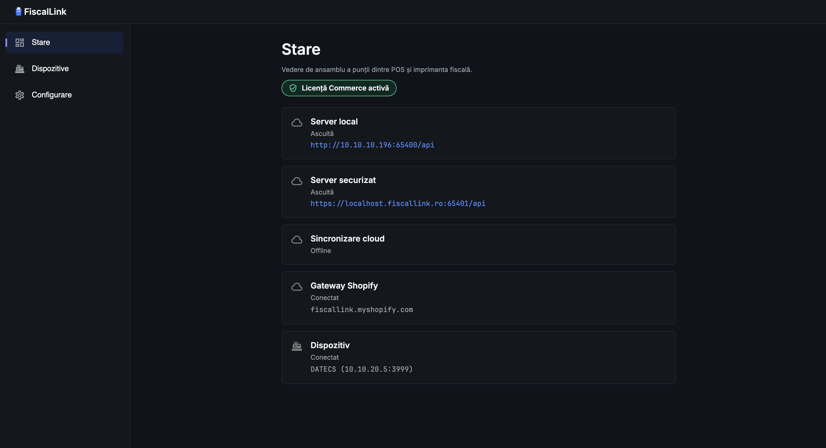Click the FiscalLink brand name
The image size is (826, 448).
click(x=45, y=12)
